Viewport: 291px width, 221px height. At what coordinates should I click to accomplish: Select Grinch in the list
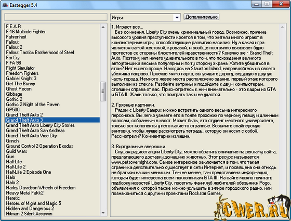(x=52, y=141)
